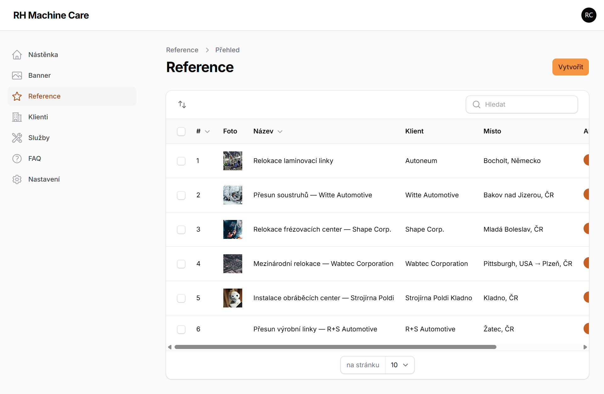Check the row 1 Relokace laminovací linky checkbox
The height and width of the screenshot is (394, 604).
tap(181, 161)
